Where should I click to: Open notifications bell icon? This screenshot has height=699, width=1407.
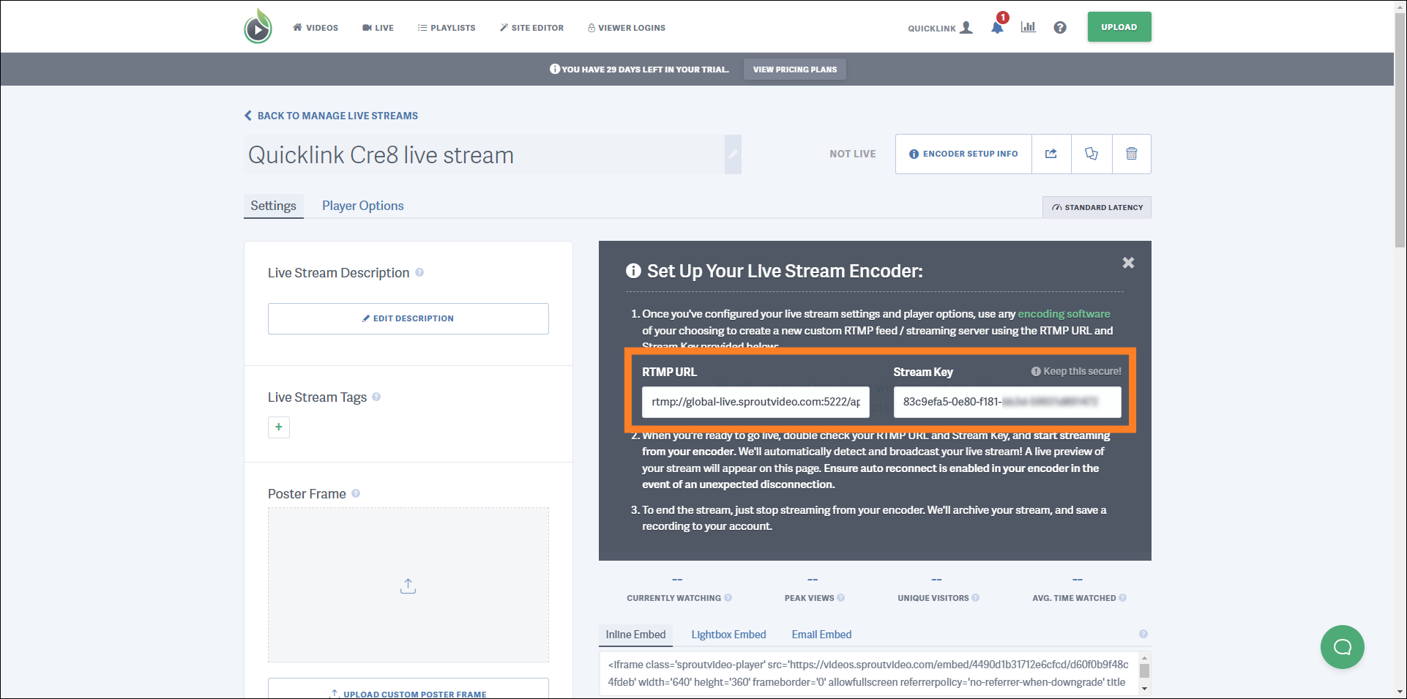(x=997, y=28)
